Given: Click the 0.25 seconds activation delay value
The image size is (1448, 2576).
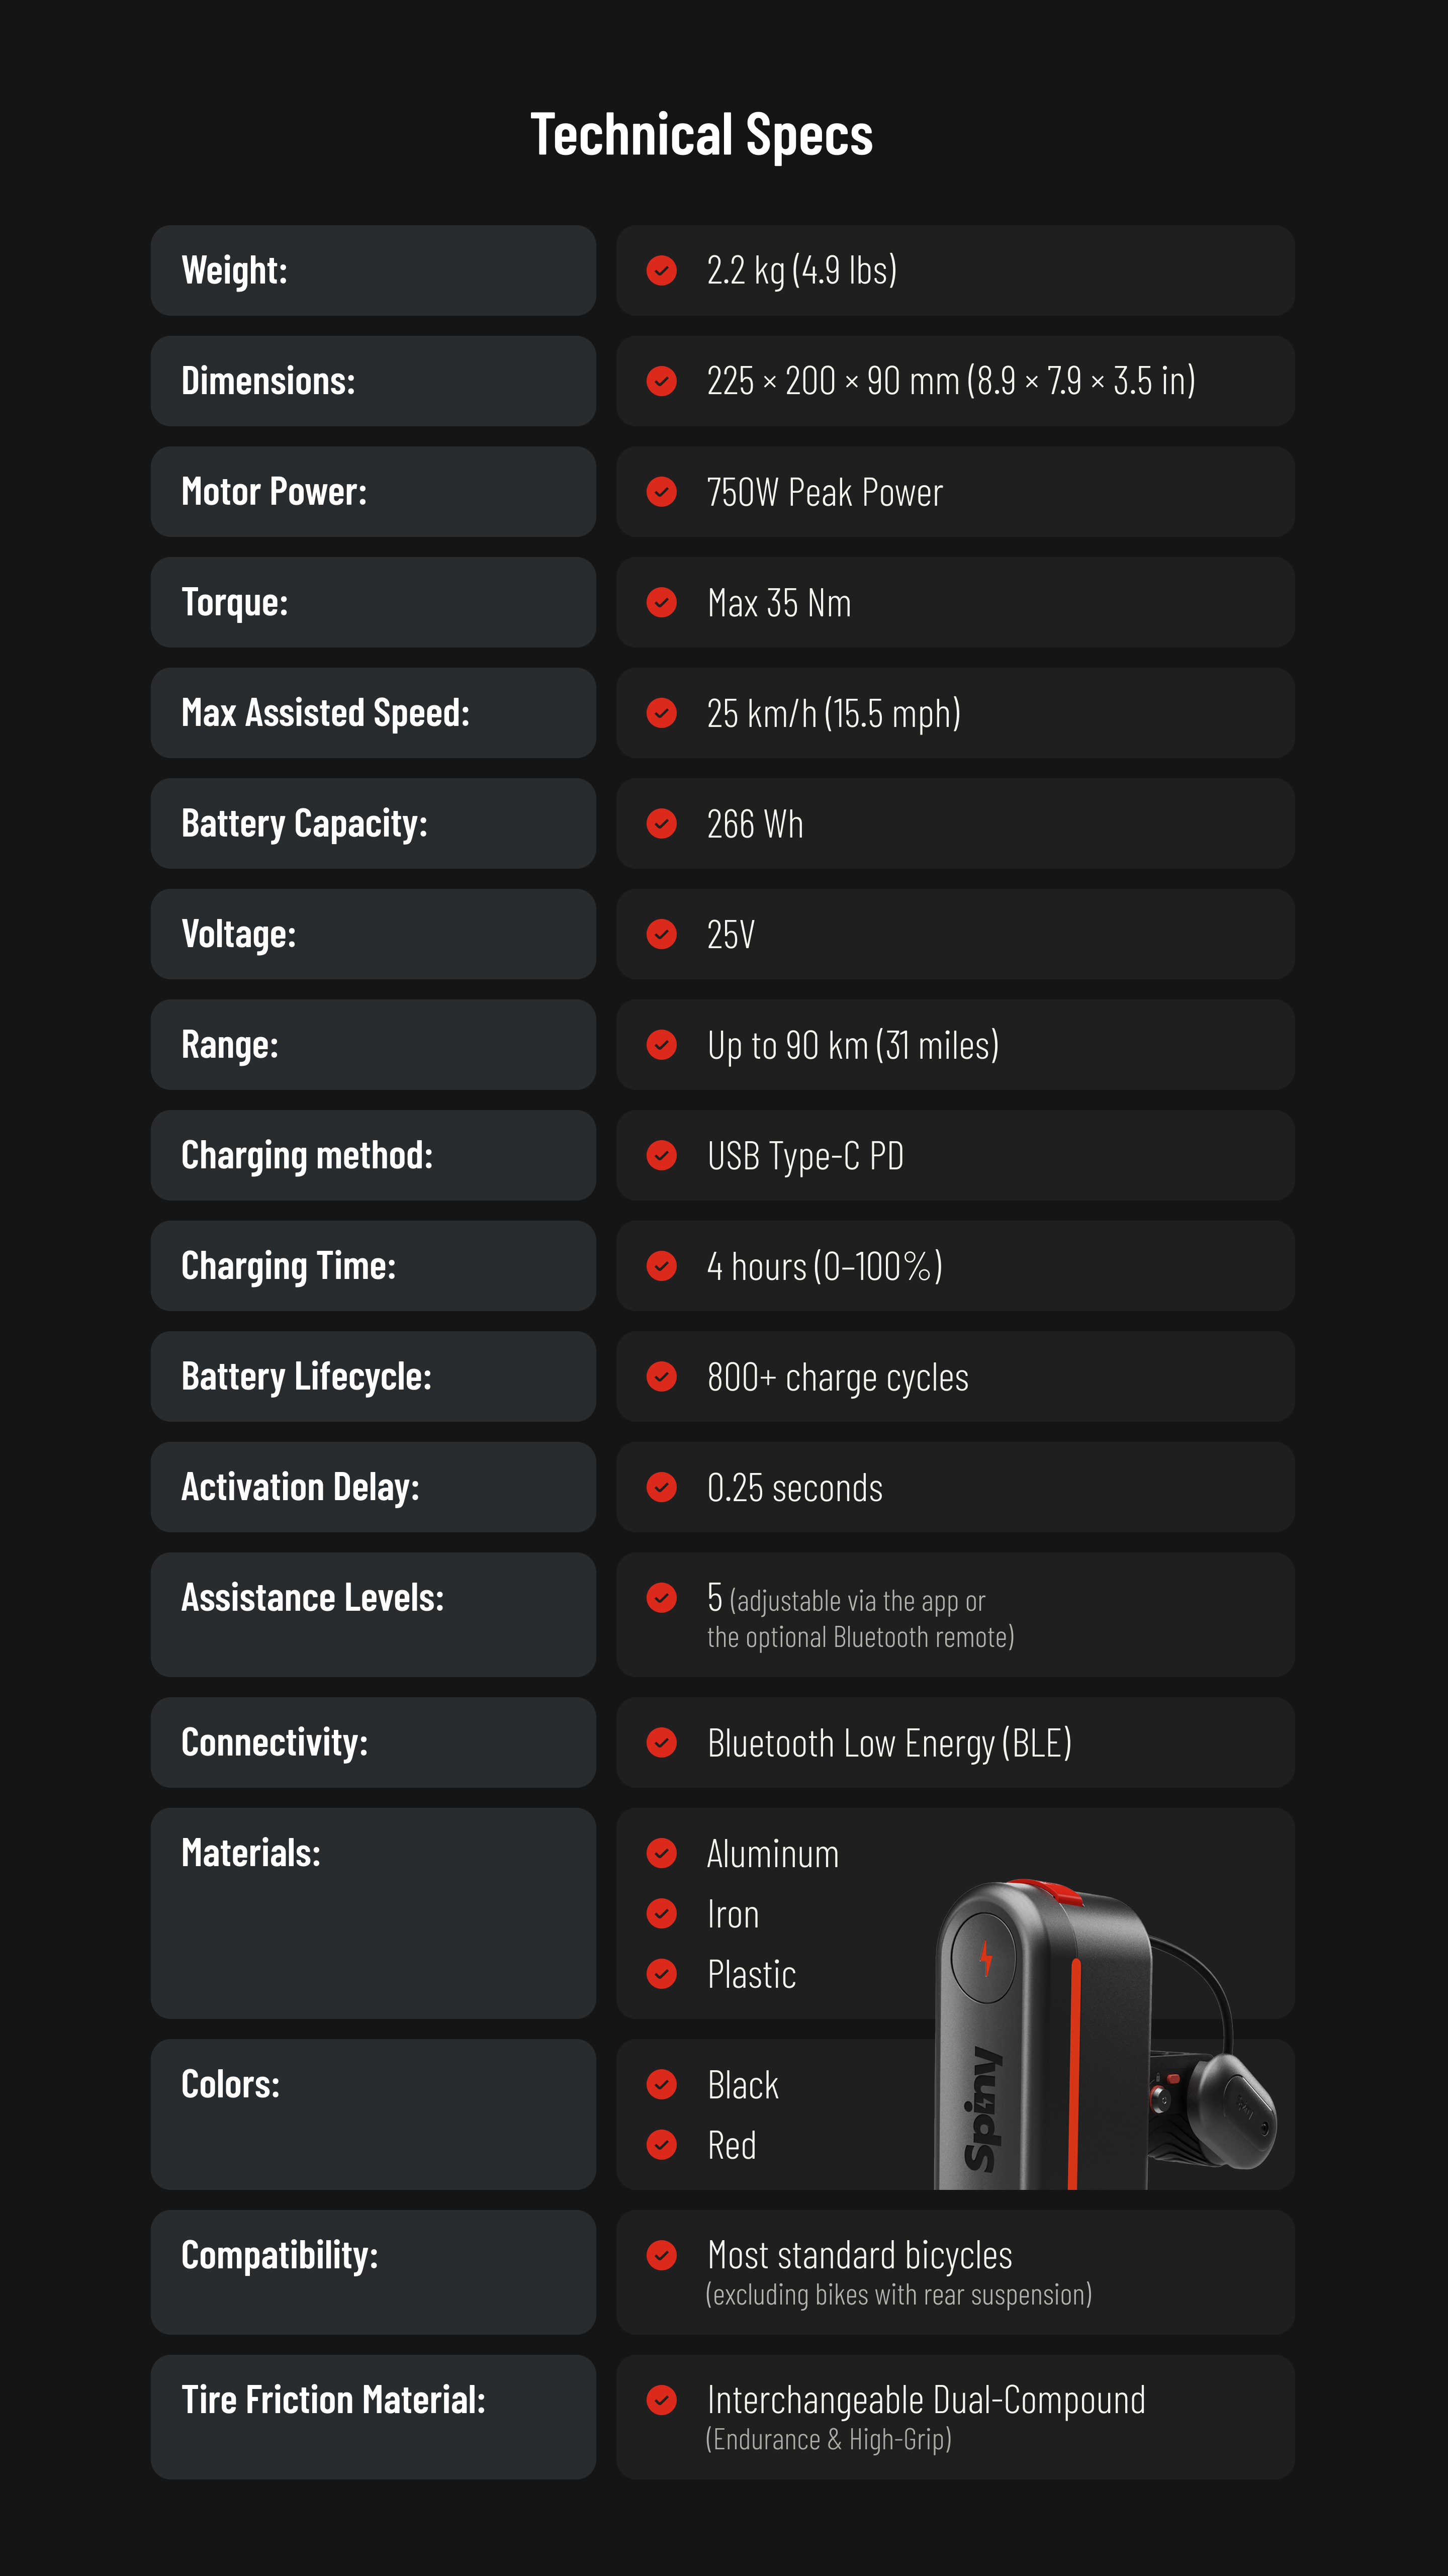Looking at the screenshot, I should click(x=795, y=1488).
